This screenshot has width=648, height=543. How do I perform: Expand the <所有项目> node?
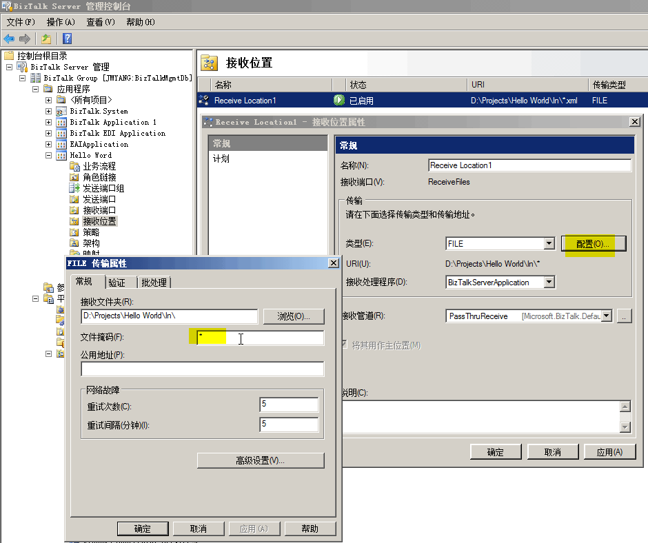coord(48,100)
